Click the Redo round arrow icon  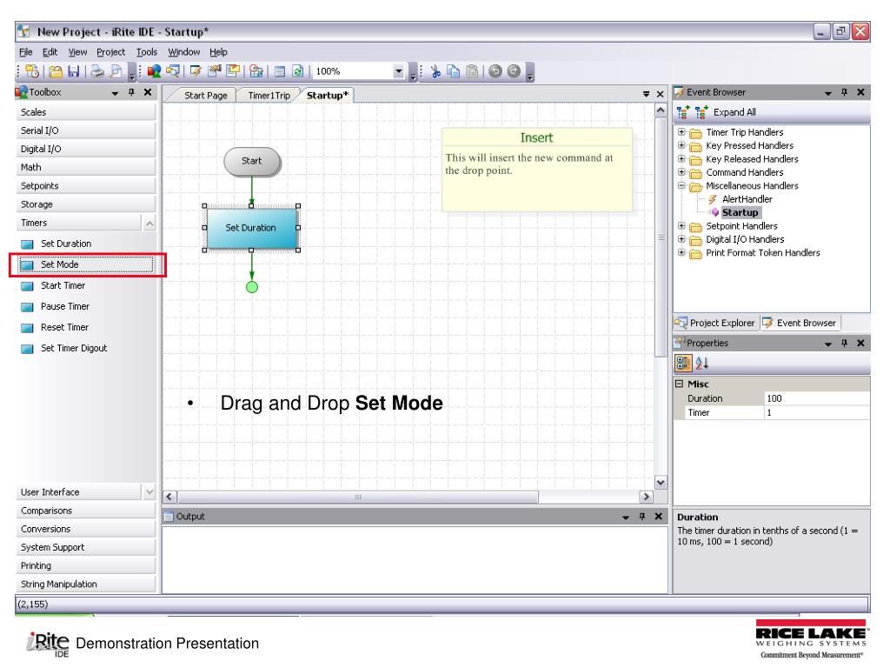[x=514, y=71]
